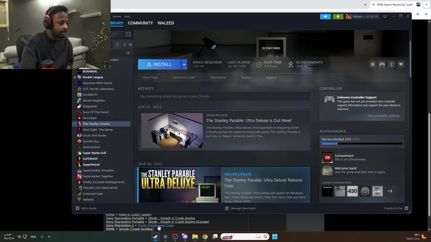Screen dimensions: 431x242
Task: Open Steam announcements megaphone icon
Action: click(325, 16)
